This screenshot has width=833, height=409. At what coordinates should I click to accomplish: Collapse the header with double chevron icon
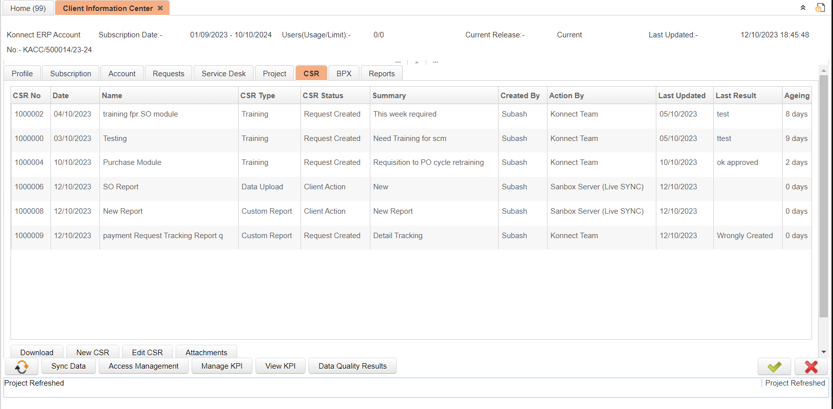coord(803,8)
